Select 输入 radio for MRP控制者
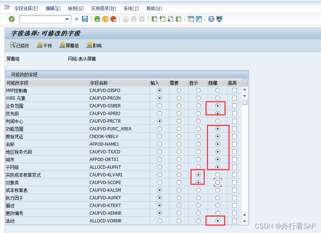 tap(159, 91)
